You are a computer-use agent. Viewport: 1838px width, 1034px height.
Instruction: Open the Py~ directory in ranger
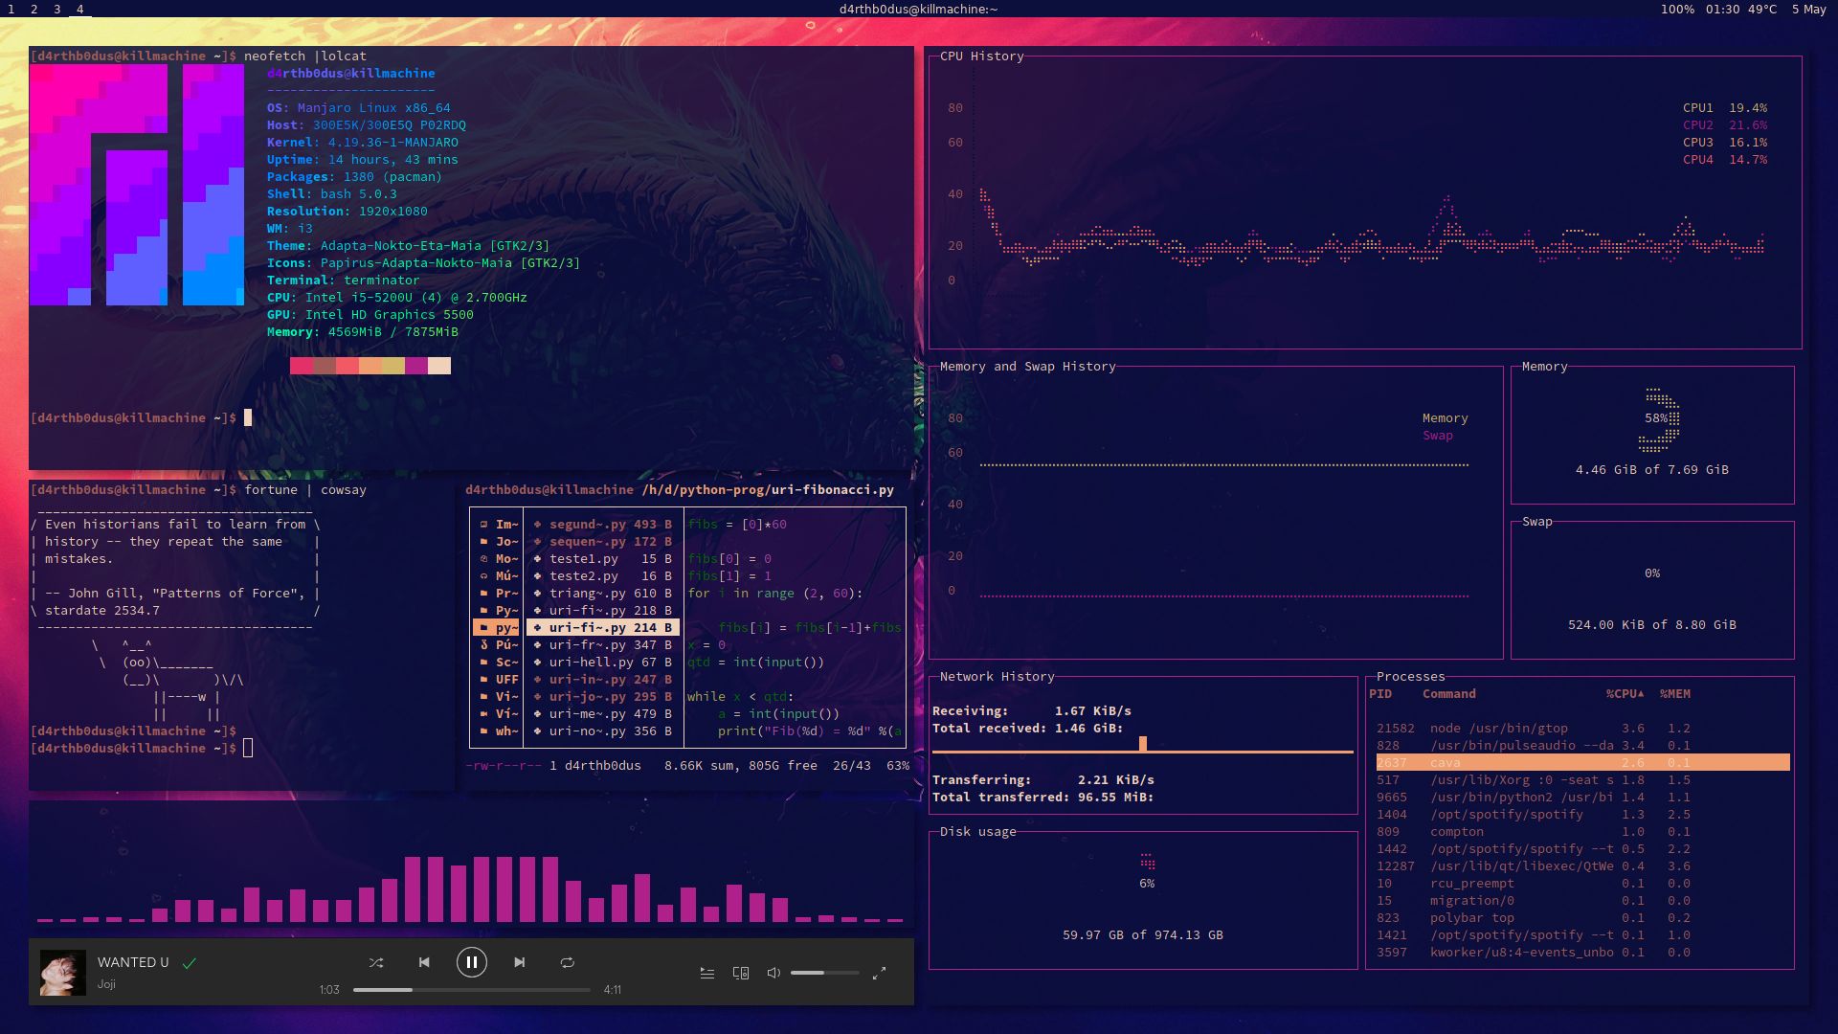(x=506, y=610)
